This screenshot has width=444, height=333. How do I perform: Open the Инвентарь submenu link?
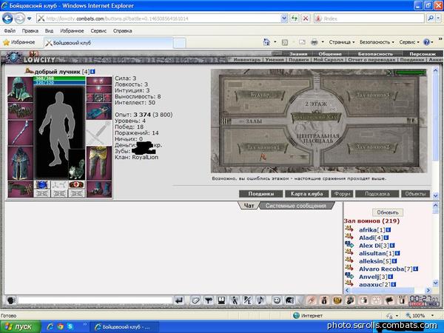click(x=247, y=60)
